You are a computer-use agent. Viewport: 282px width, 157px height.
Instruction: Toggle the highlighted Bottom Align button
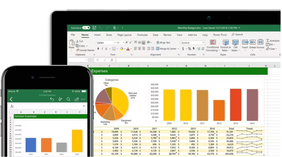(143, 43)
